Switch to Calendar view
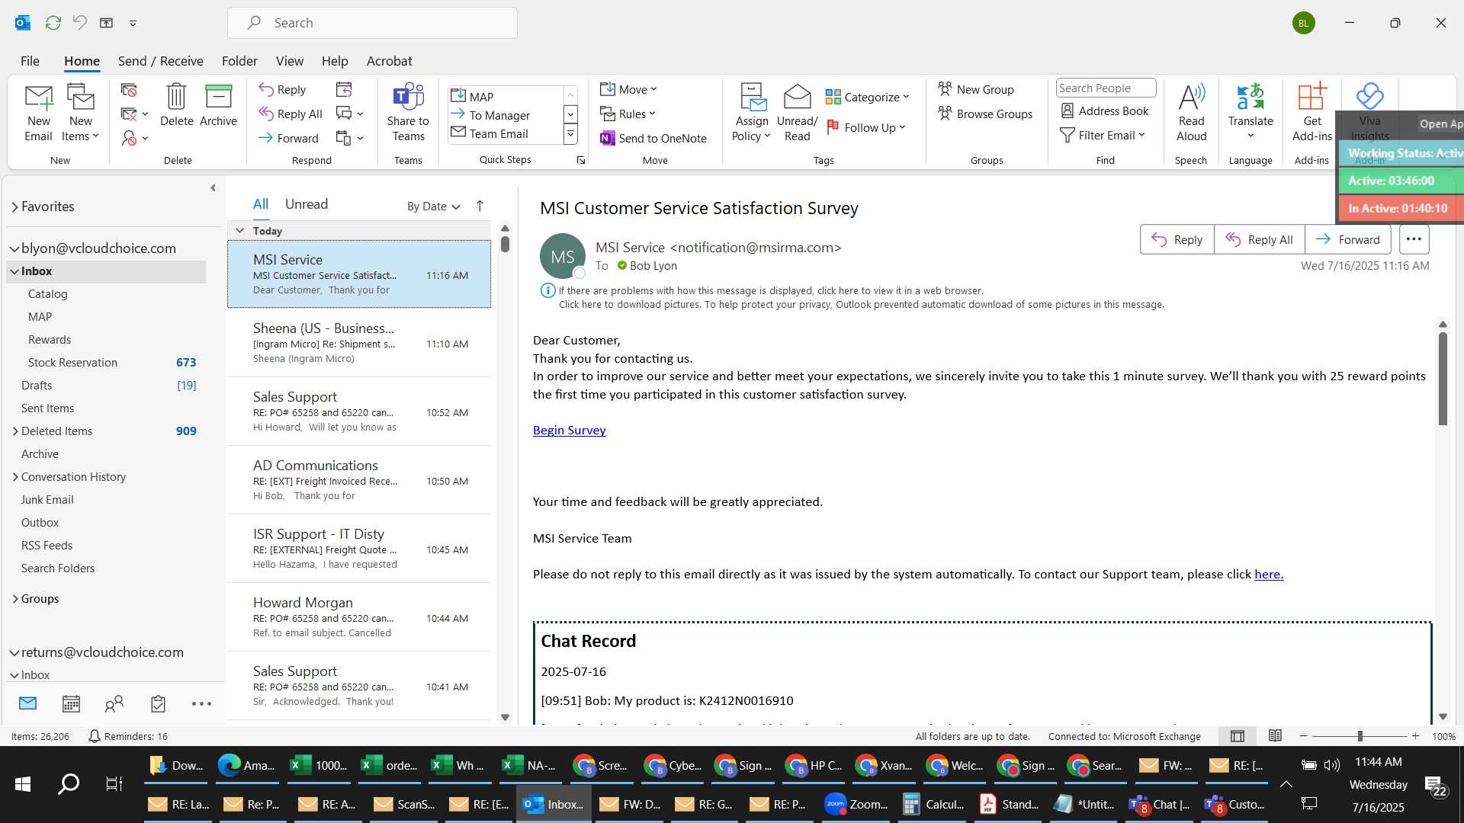This screenshot has width=1464, height=823. [x=71, y=704]
